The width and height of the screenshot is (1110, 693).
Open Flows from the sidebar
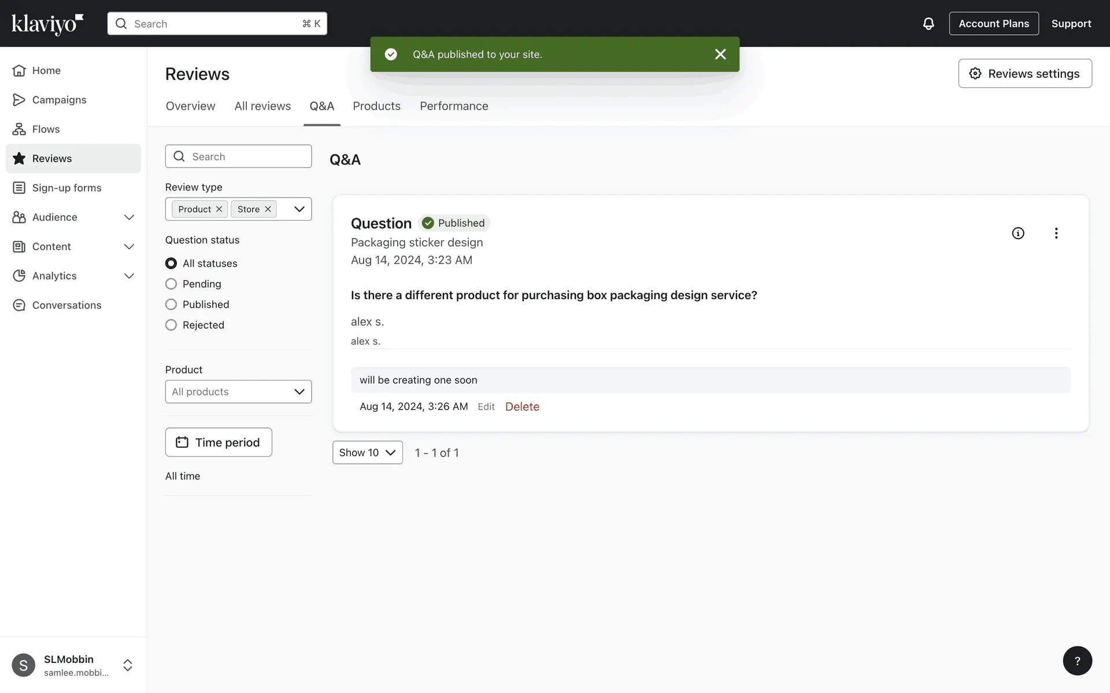tap(46, 129)
